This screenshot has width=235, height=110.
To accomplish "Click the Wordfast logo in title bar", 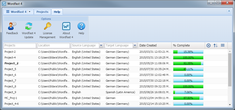I will (x=4, y=4).
